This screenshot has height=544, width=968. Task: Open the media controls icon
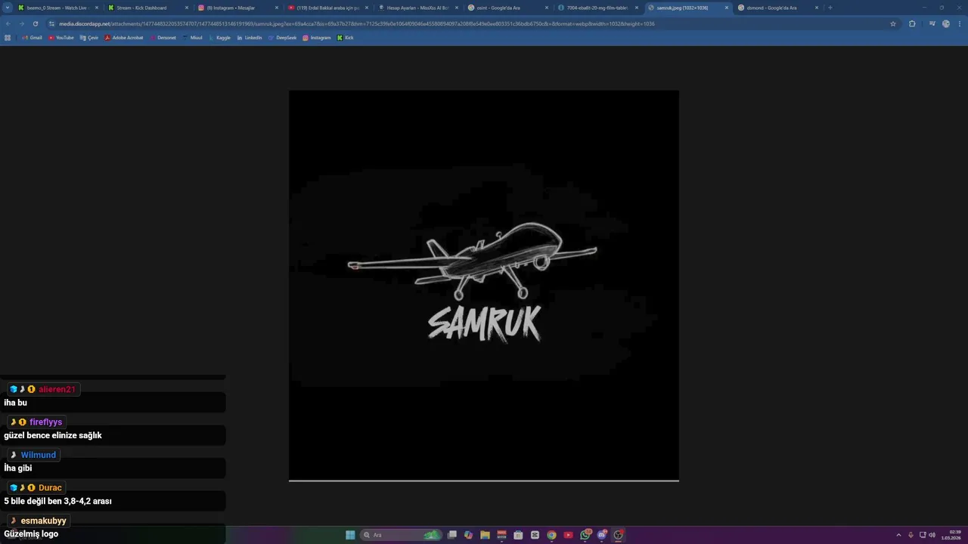(x=932, y=23)
